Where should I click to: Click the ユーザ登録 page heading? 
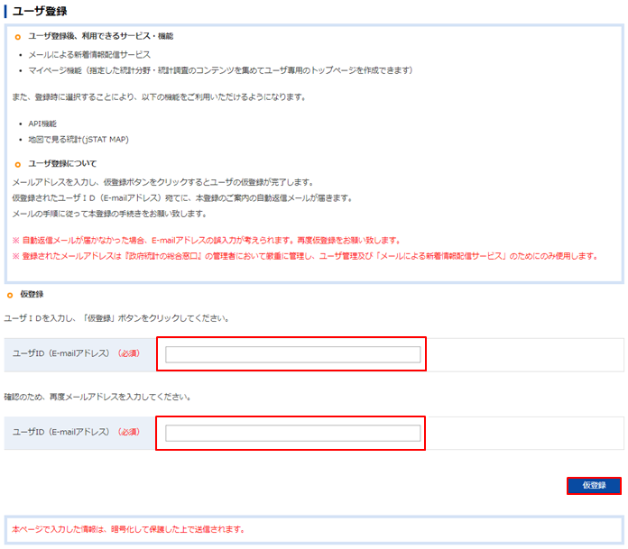pos(39,10)
